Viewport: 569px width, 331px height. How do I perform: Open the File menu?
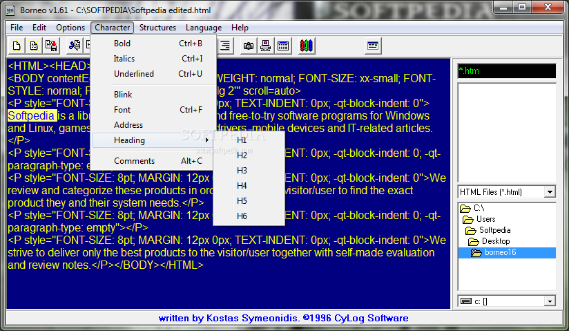coord(17,28)
